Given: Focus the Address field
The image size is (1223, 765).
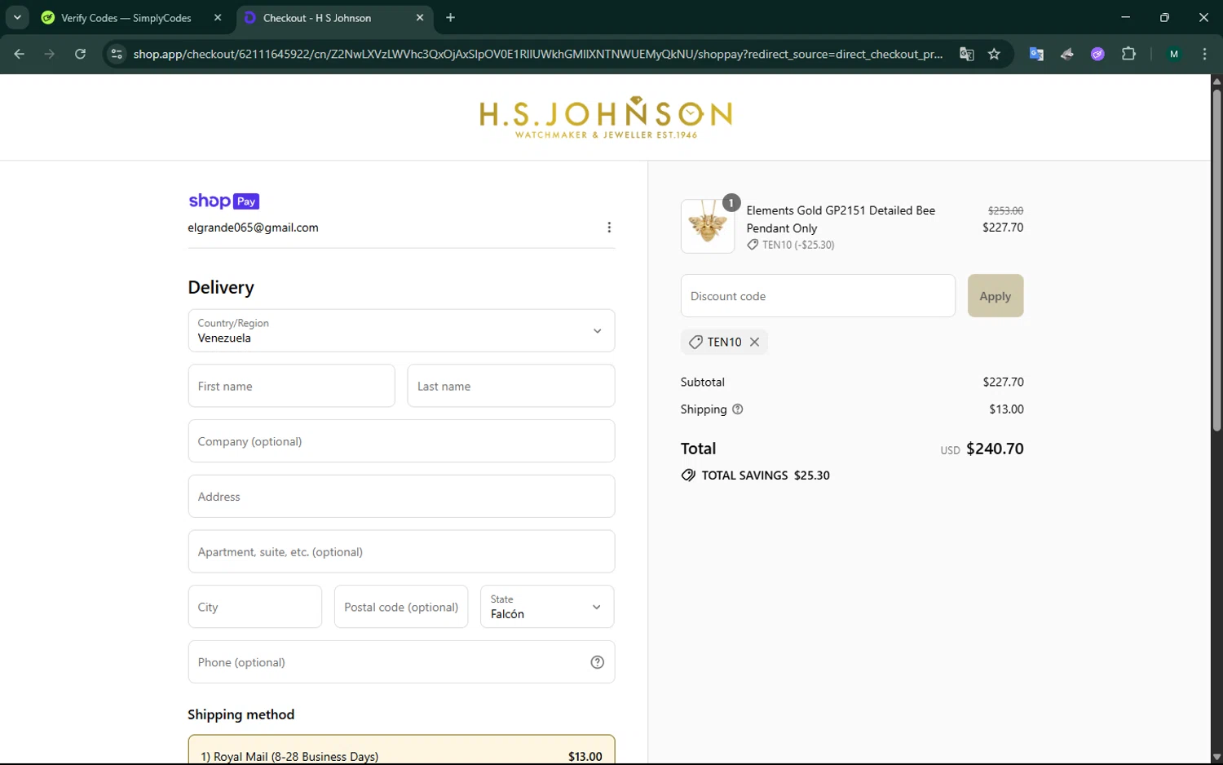Looking at the screenshot, I should [401, 497].
